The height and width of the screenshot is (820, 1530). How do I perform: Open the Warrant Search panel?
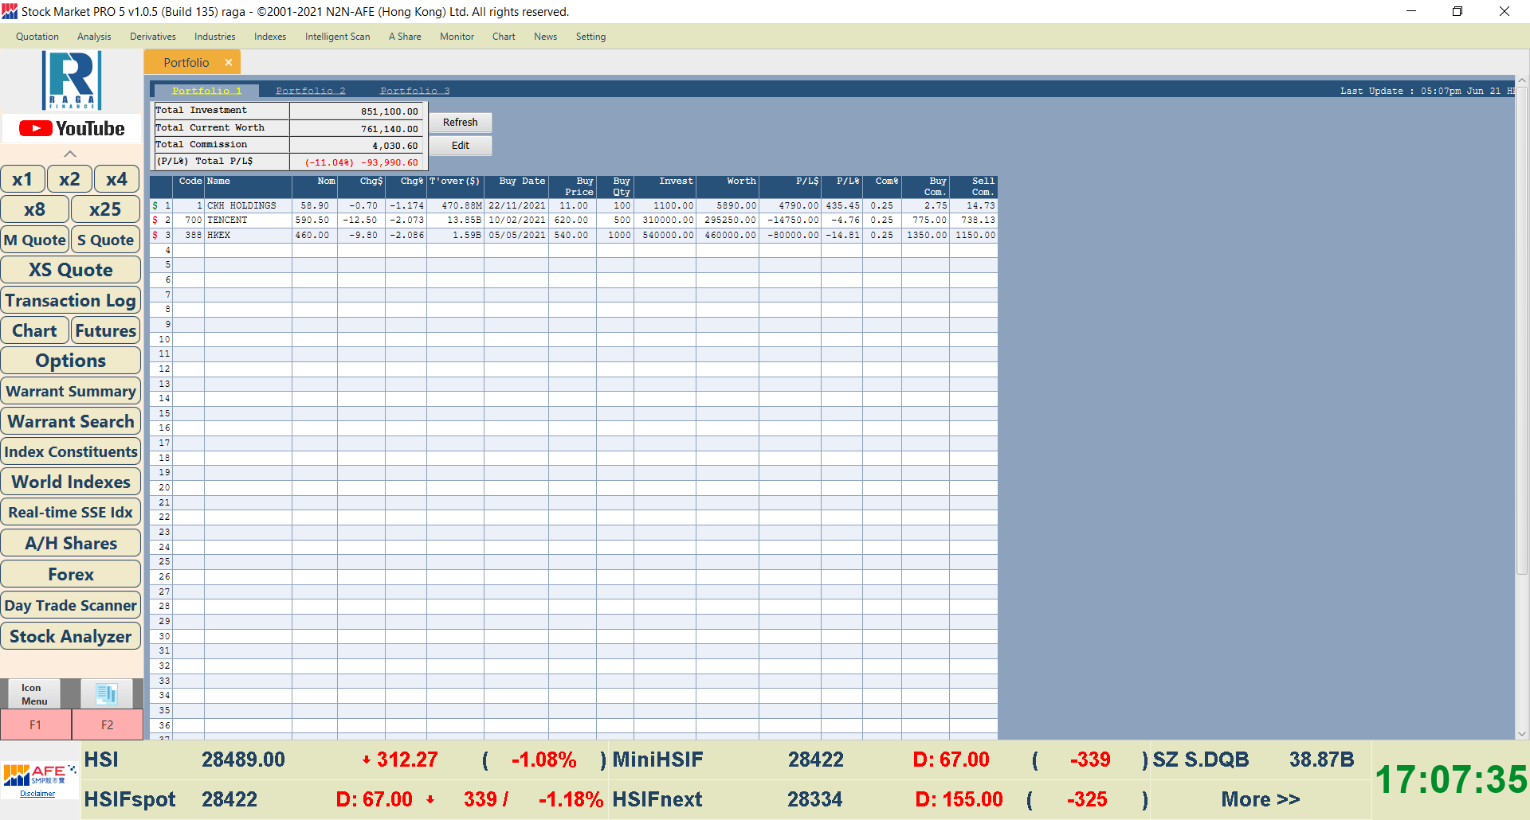[x=71, y=421]
